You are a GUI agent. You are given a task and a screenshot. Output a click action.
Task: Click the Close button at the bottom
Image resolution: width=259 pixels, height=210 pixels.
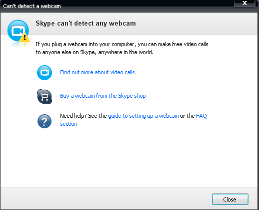pyautogui.click(x=230, y=199)
